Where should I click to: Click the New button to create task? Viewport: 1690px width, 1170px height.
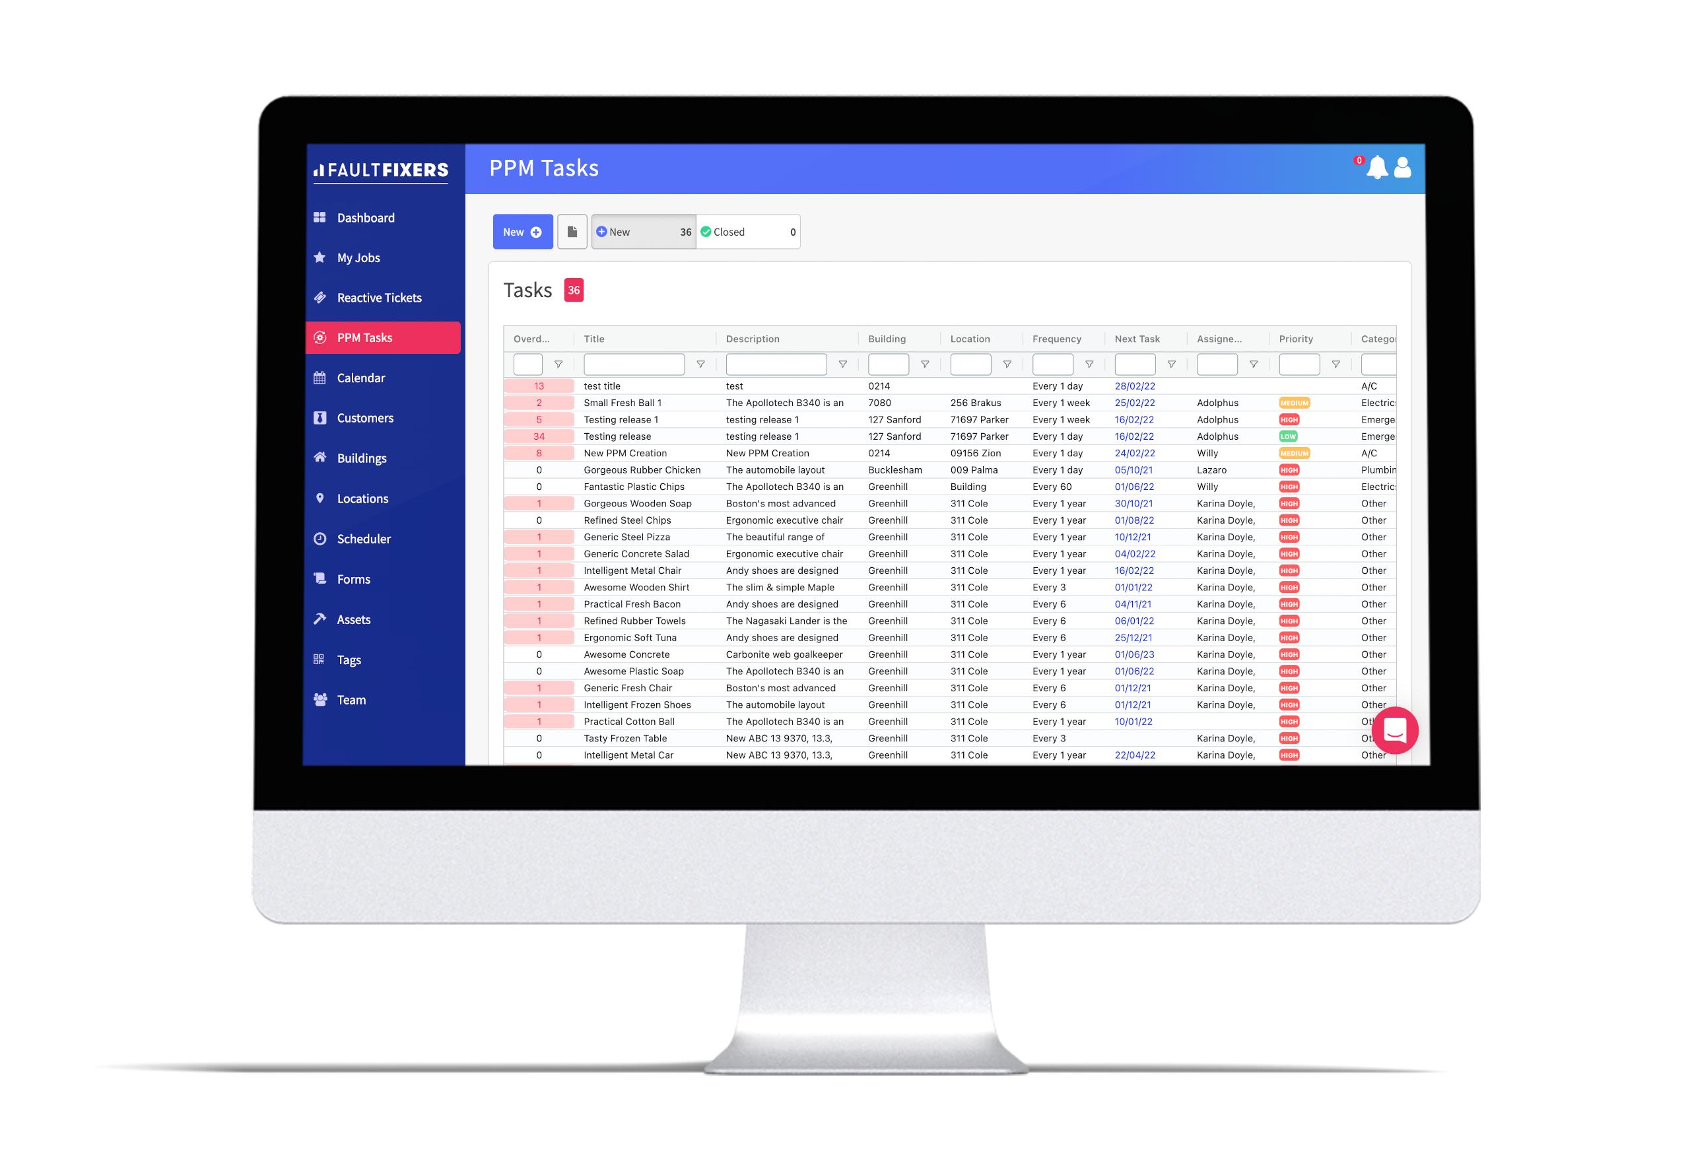520,231
